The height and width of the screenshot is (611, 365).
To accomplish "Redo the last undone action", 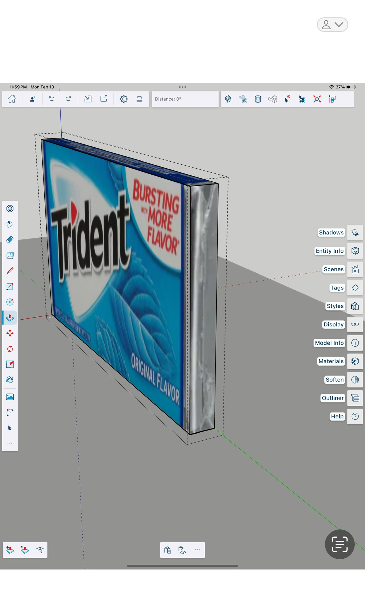I will [68, 99].
